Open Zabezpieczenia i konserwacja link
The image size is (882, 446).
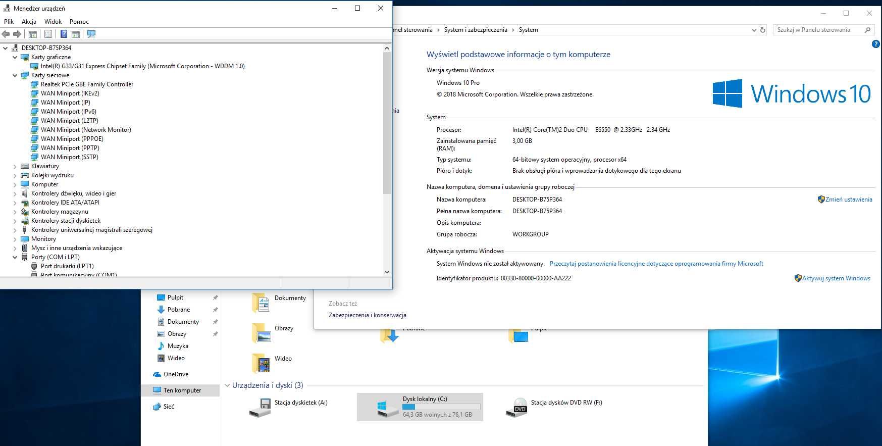[368, 315]
